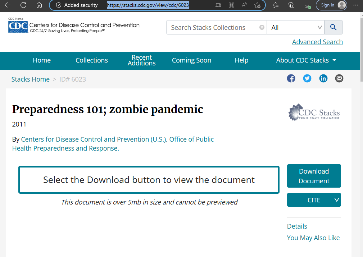The height and width of the screenshot is (257, 363).
Task: Open the All collections dropdown
Action: pos(296,27)
